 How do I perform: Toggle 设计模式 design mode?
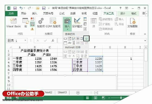click(77, 23)
